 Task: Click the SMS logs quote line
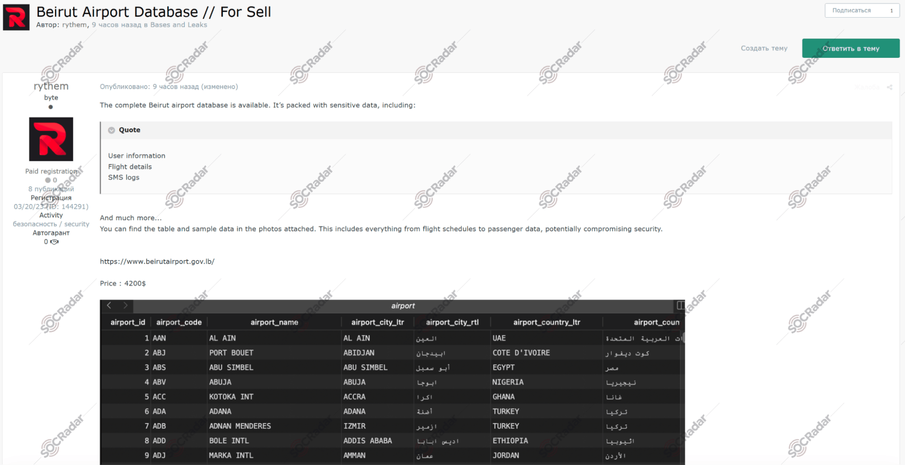pyautogui.click(x=124, y=177)
